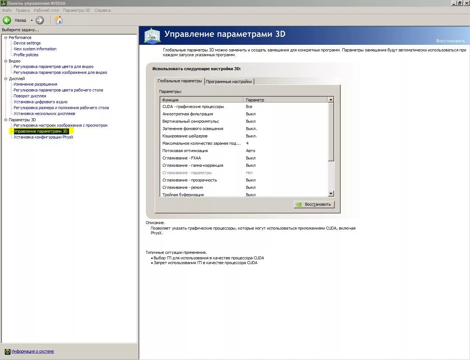Select the Сглаживание - режим row
This screenshot has width=470, height=360.
(244, 187)
